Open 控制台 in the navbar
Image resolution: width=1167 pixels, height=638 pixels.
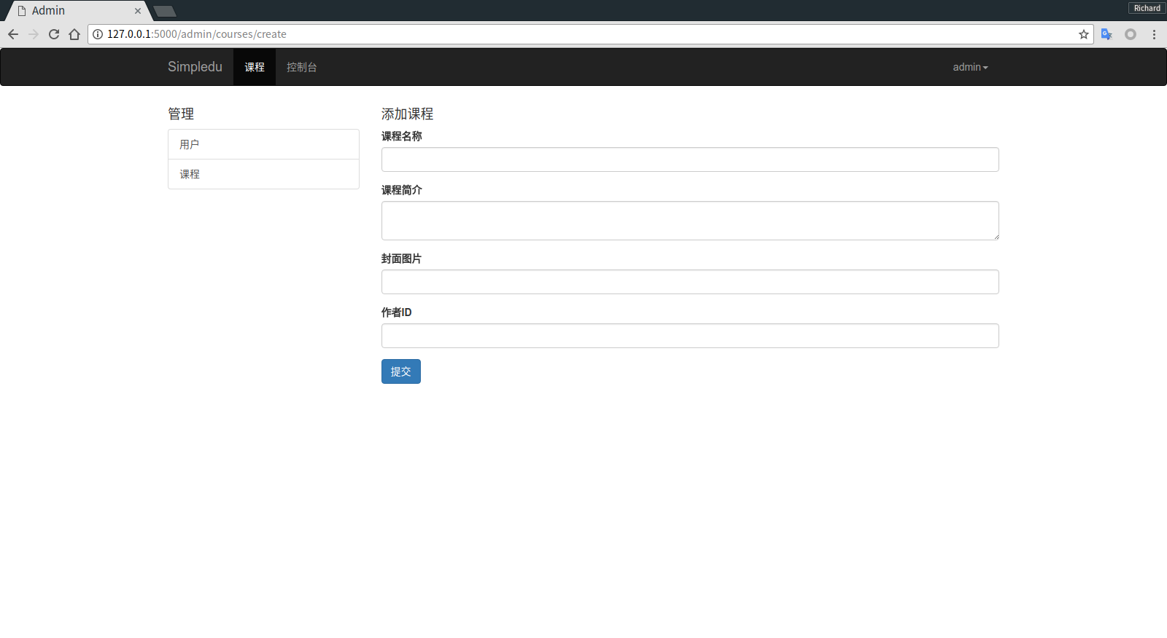(302, 67)
